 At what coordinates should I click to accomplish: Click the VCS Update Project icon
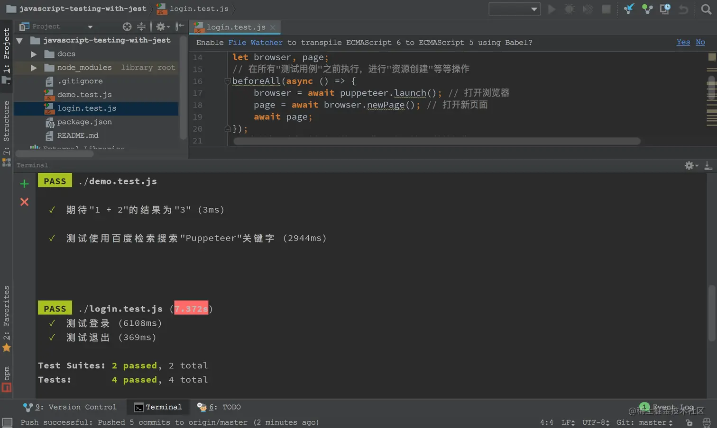629,9
